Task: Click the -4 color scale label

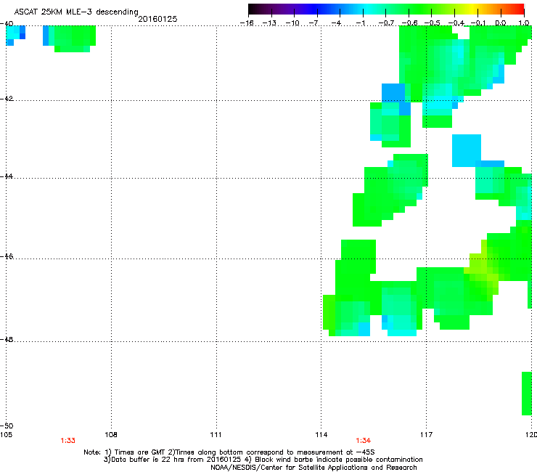Action: (337, 23)
